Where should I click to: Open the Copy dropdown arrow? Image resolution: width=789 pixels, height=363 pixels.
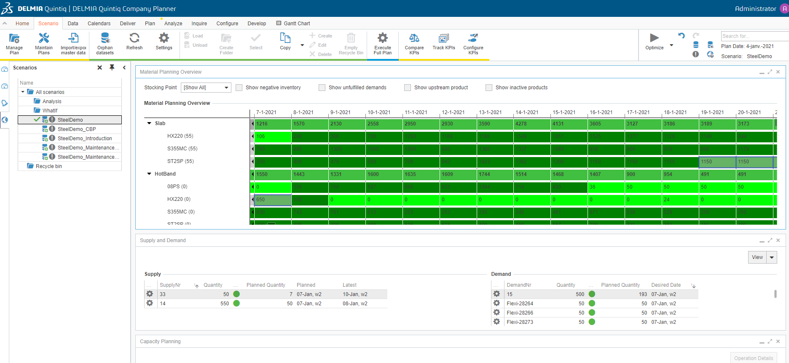pyautogui.click(x=302, y=45)
